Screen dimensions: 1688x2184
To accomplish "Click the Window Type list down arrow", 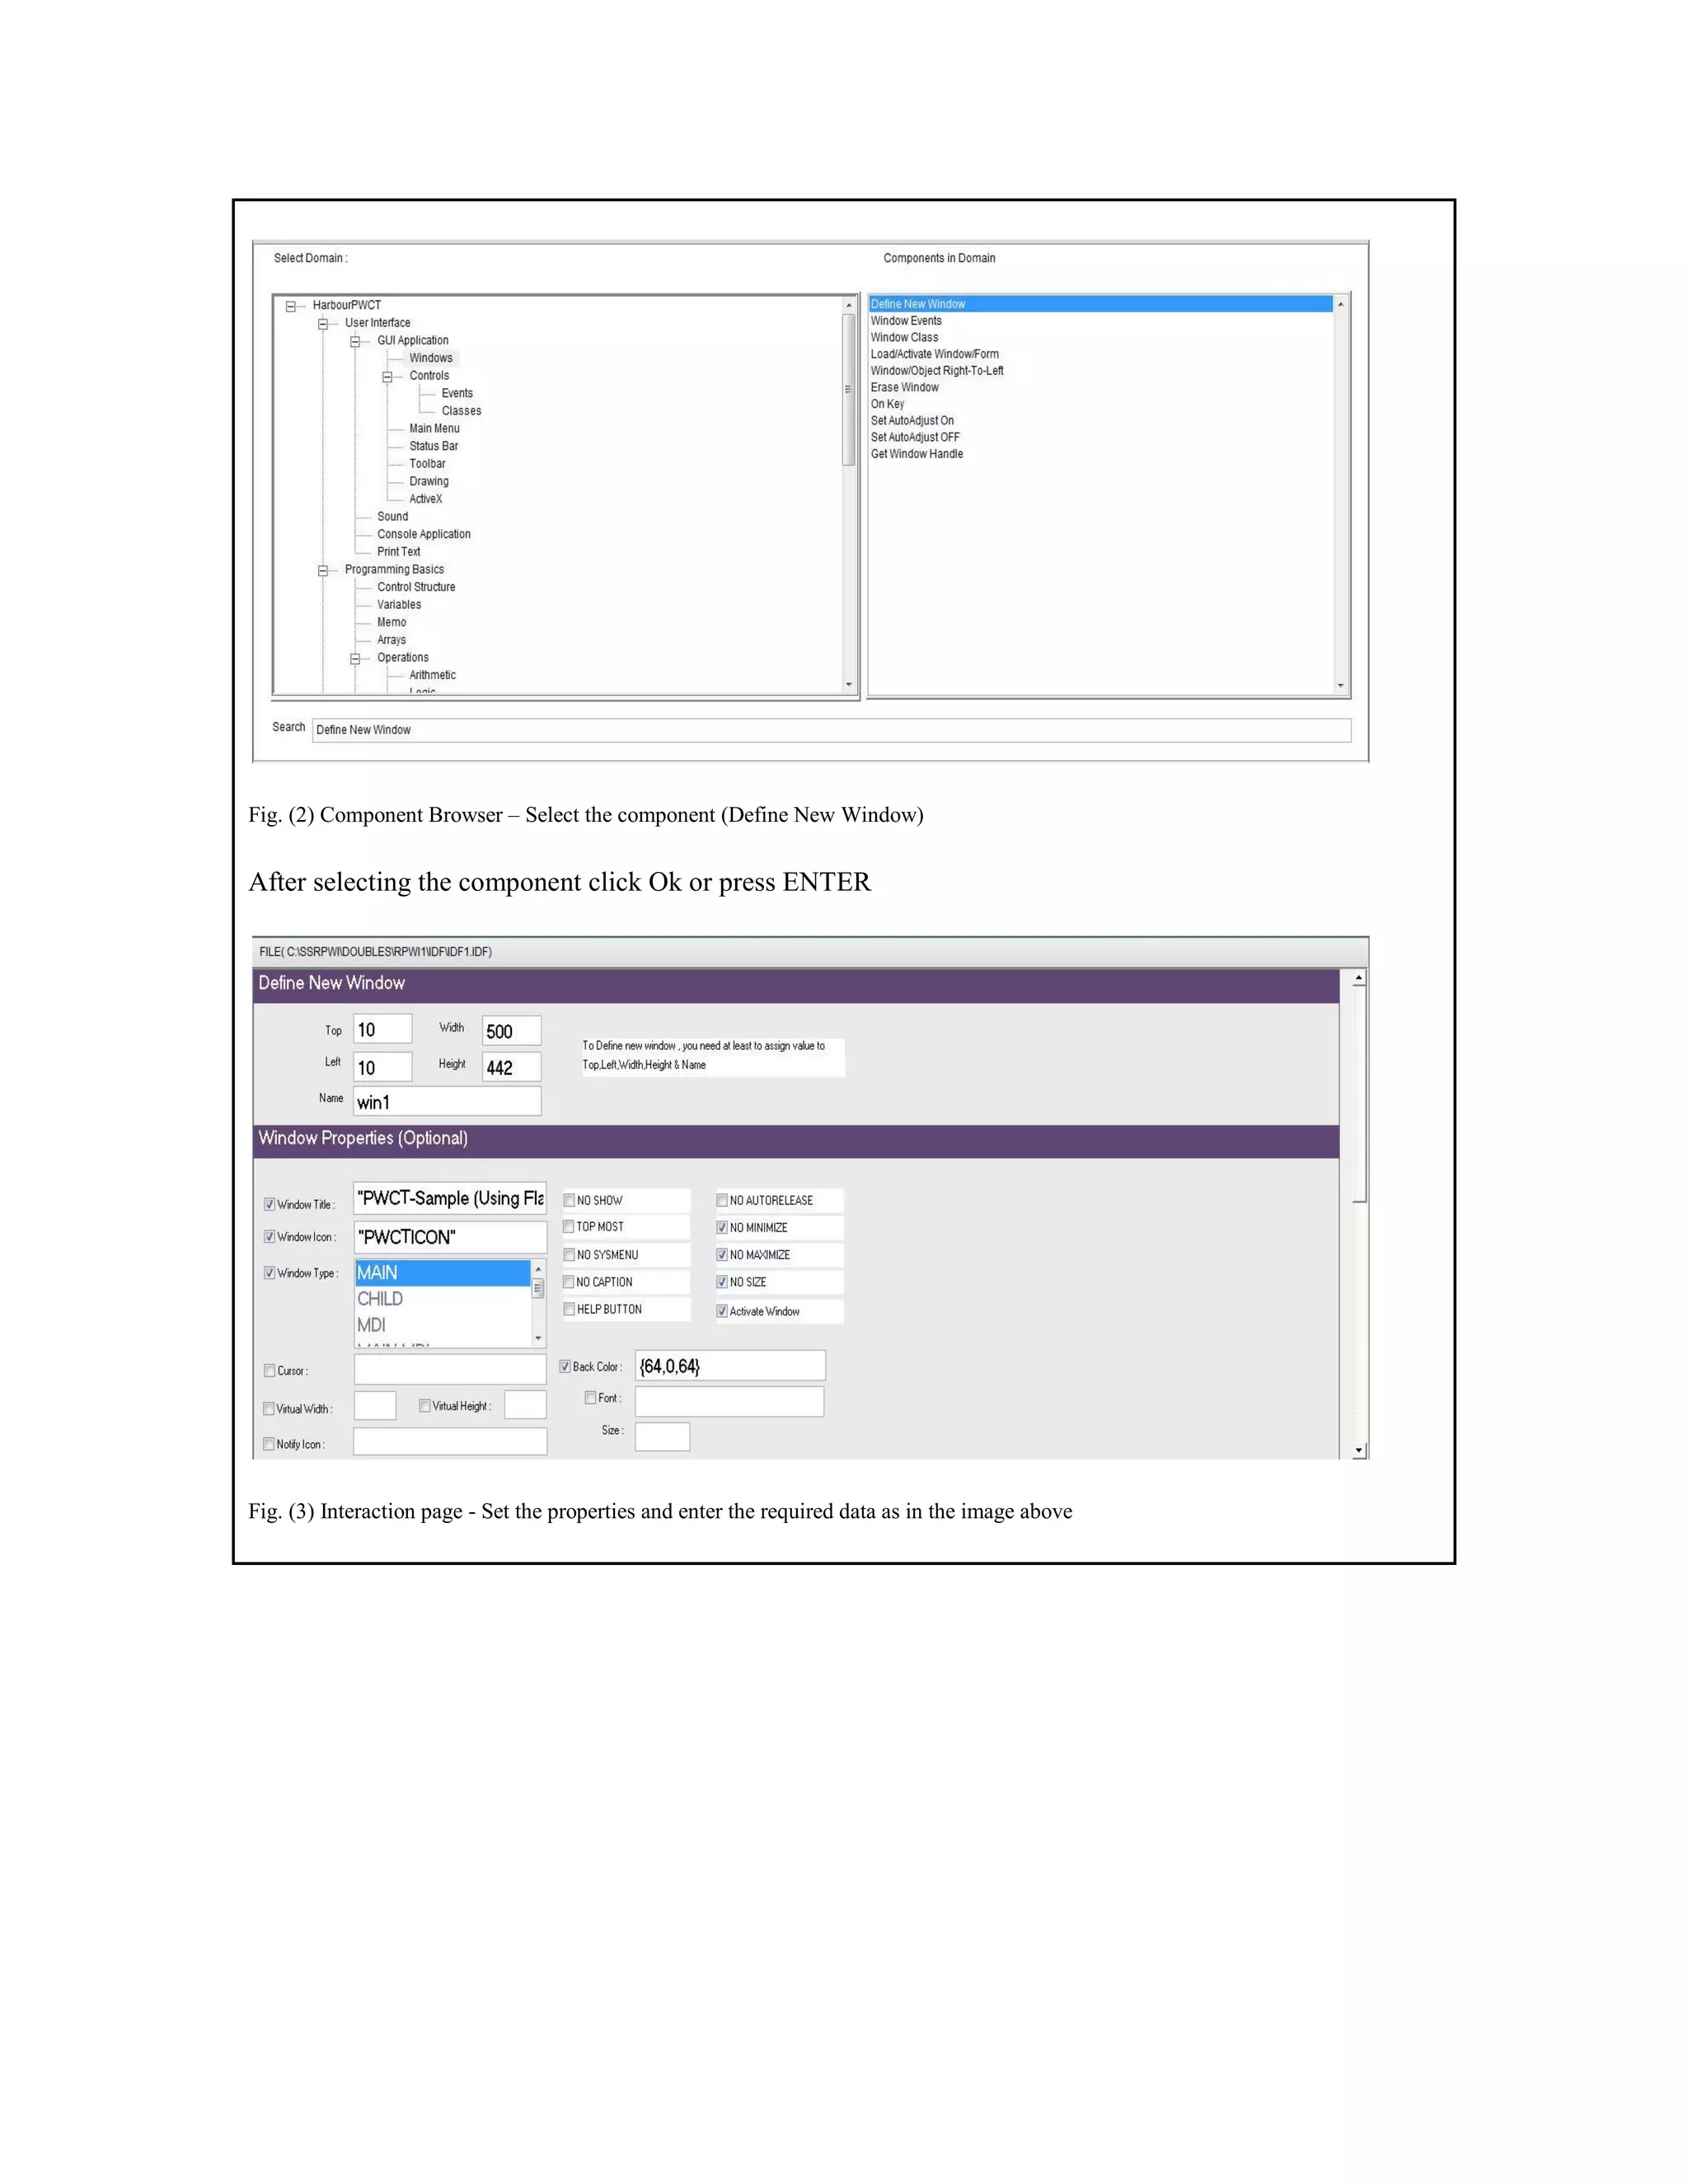I will (x=538, y=1338).
